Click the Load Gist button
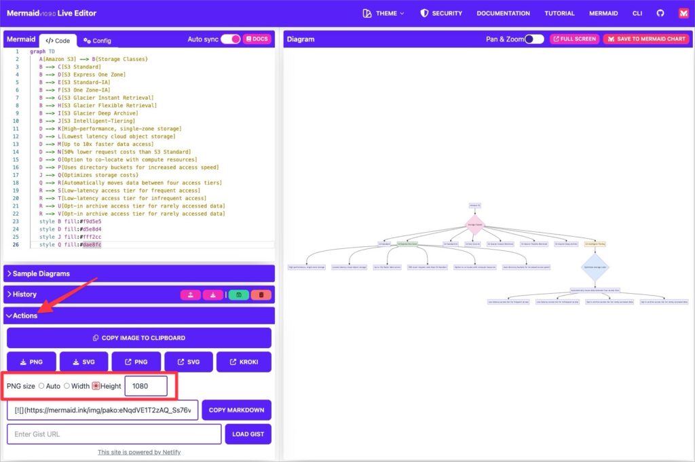Screen dimensions: 695x462 tap(248, 434)
